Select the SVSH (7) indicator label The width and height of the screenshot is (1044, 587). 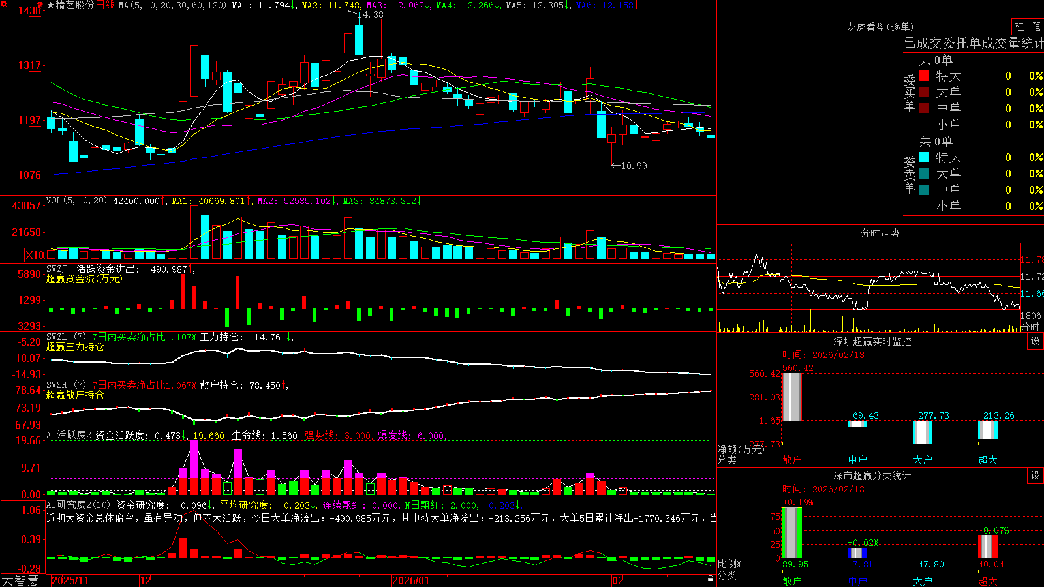click(x=67, y=385)
